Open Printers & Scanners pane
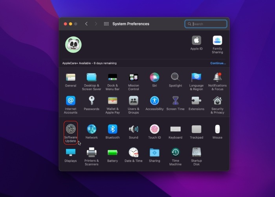Image resolution: width=275 pixels, height=197 pixels. [92, 156]
